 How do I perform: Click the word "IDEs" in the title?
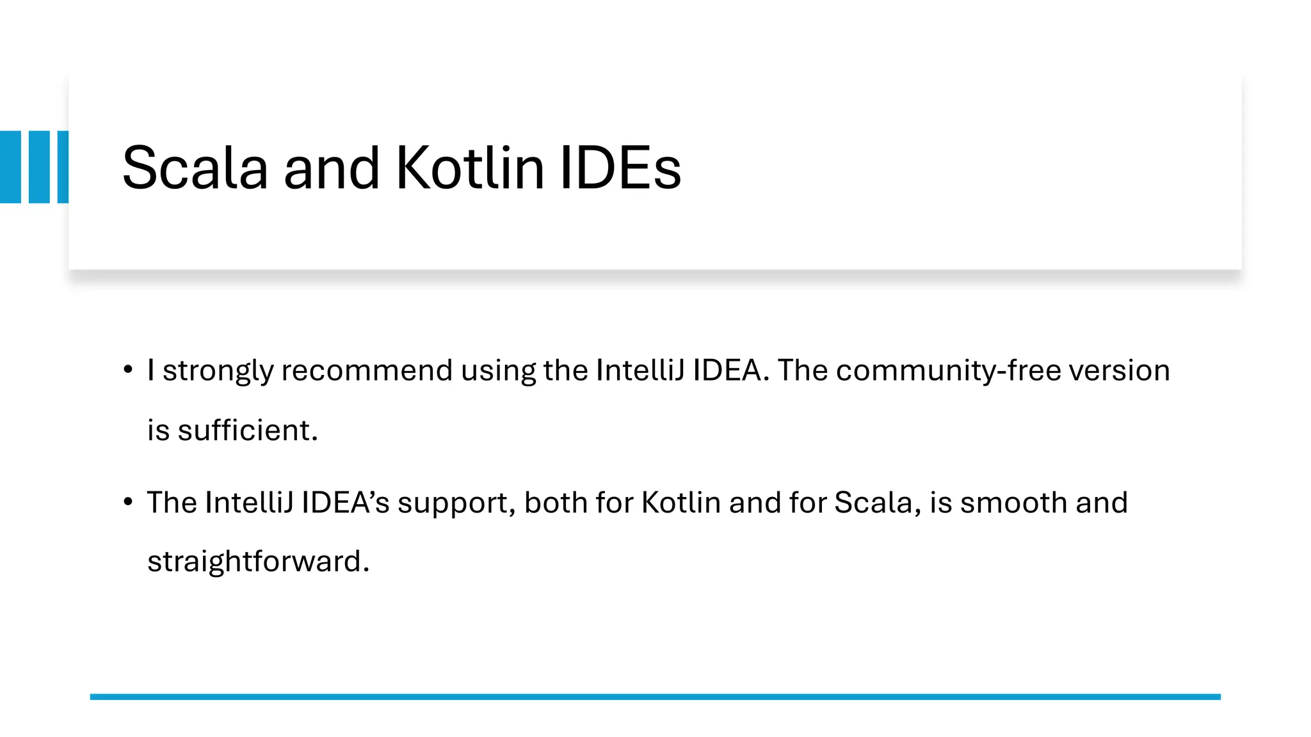coord(620,168)
